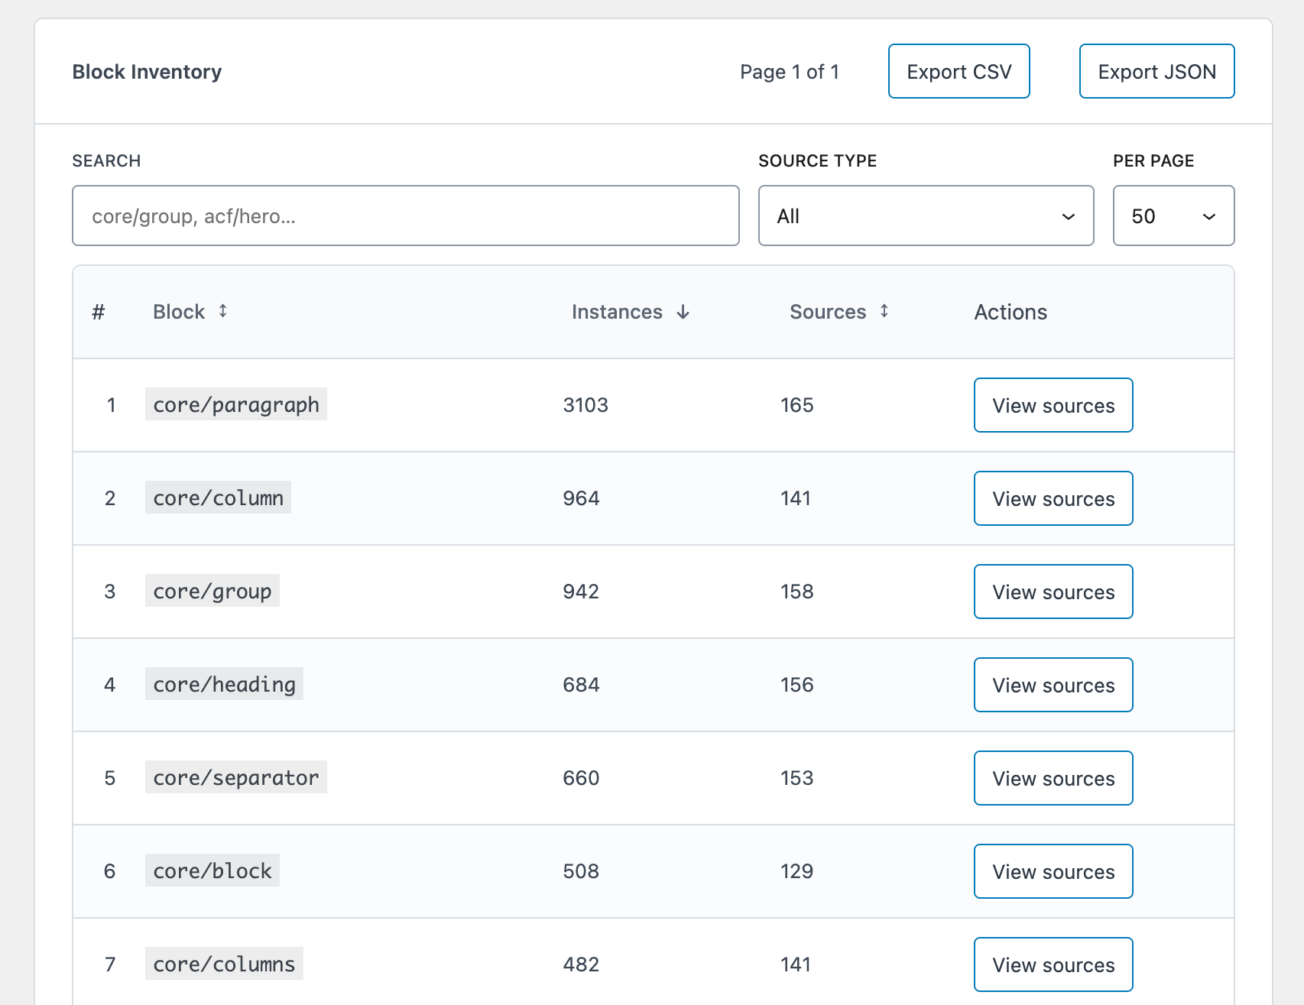
Task: Click the 508 instances value
Action: (581, 871)
